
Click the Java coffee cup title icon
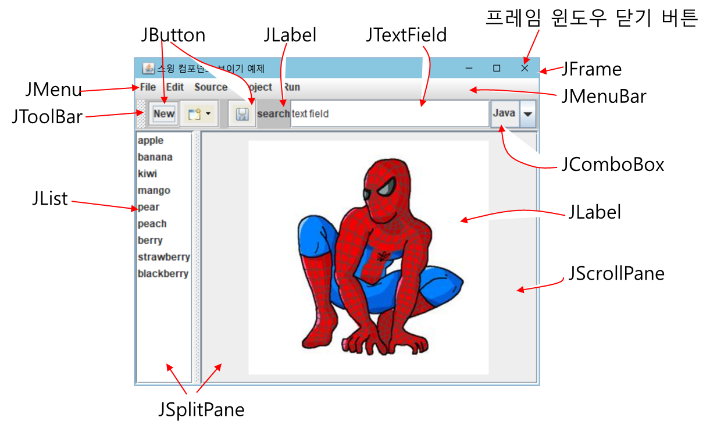[x=148, y=69]
